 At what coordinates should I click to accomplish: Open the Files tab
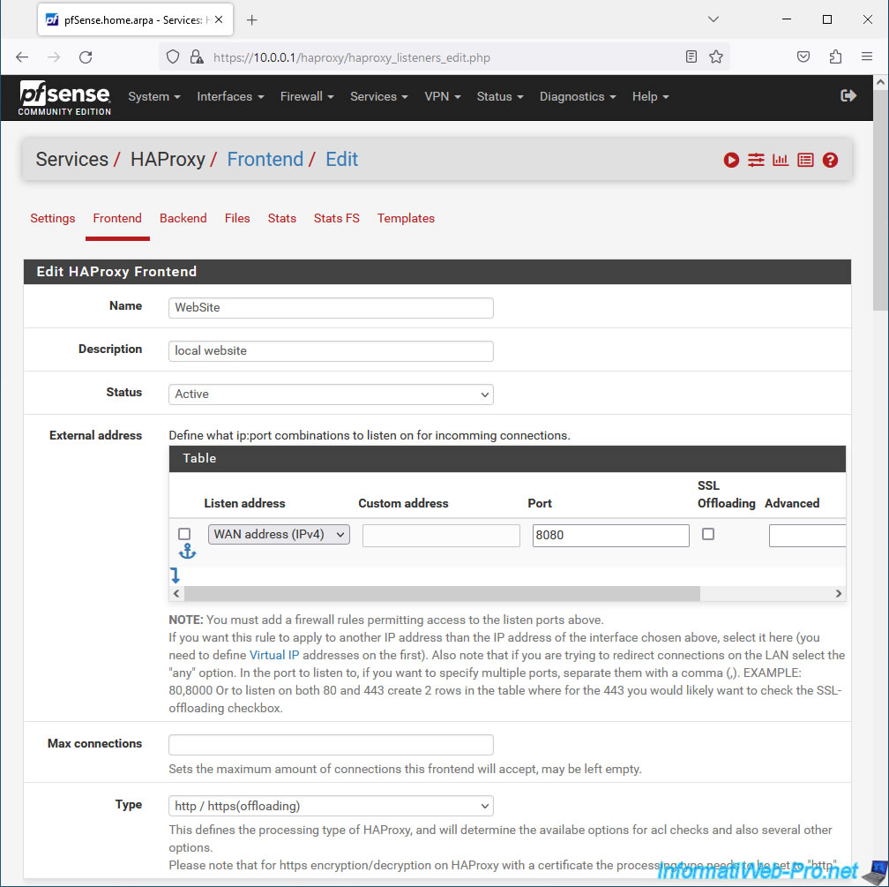tap(237, 219)
